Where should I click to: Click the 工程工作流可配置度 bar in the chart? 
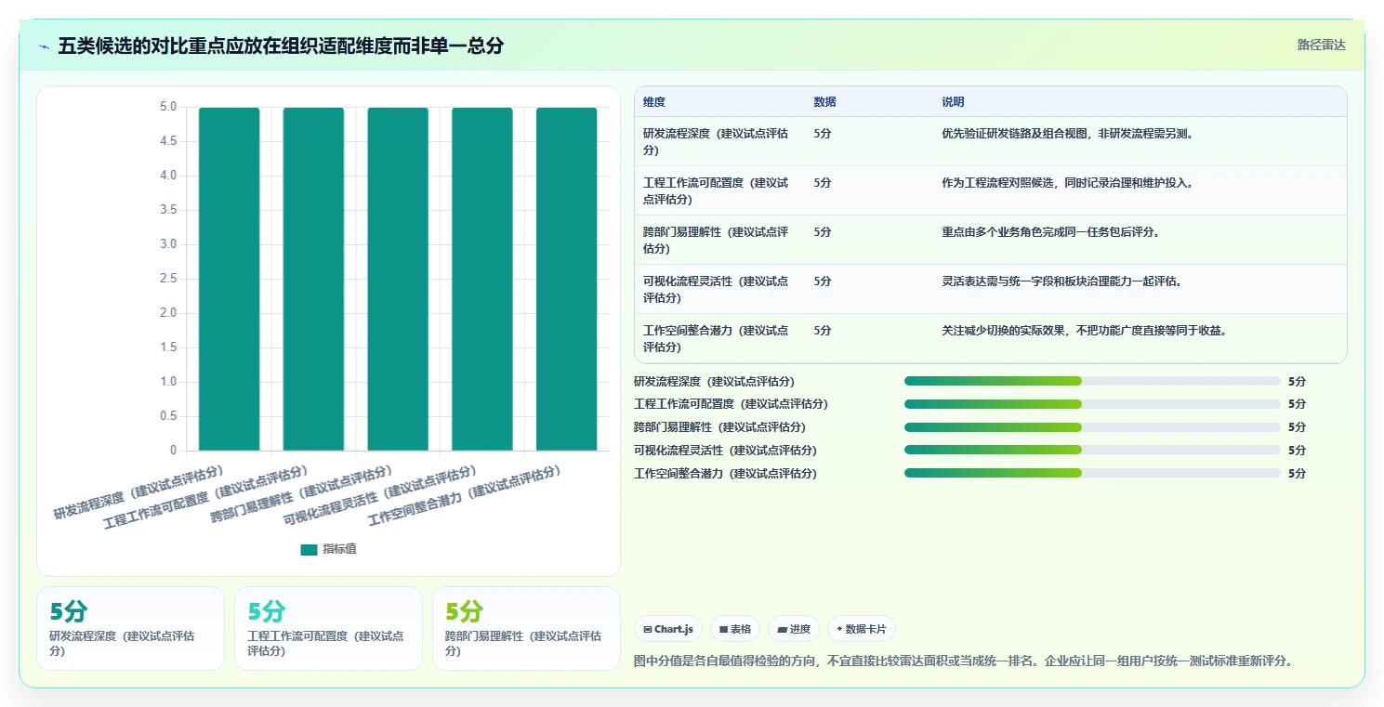[x=313, y=279]
